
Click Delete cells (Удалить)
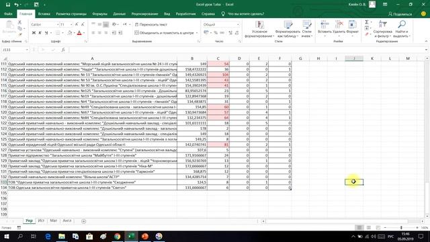click(339, 28)
